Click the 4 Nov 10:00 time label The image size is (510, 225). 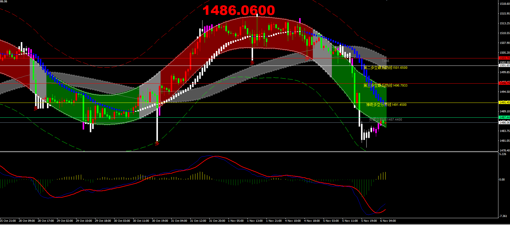[293, 221]
